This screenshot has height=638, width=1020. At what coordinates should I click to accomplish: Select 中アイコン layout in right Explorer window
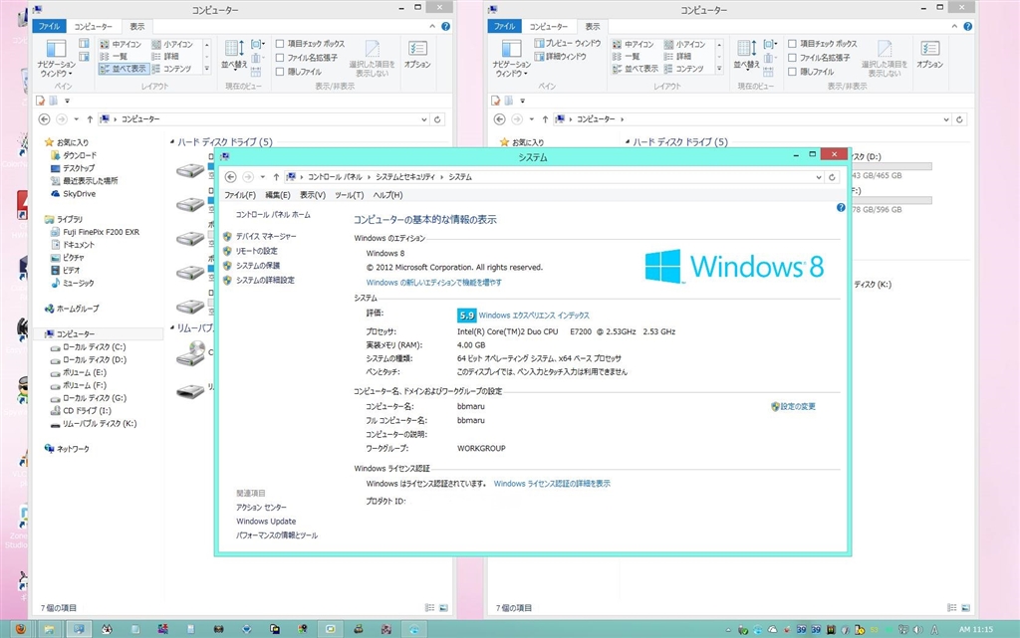pos(633,44)
